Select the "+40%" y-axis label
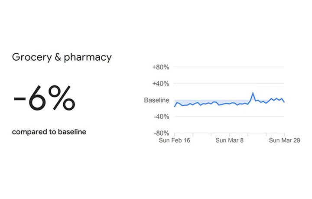Screen dimensions: 312x199 160,84
